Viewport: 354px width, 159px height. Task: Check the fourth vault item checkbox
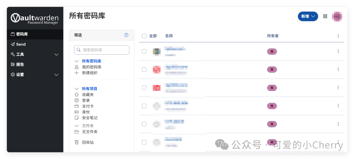click(144, 106)
